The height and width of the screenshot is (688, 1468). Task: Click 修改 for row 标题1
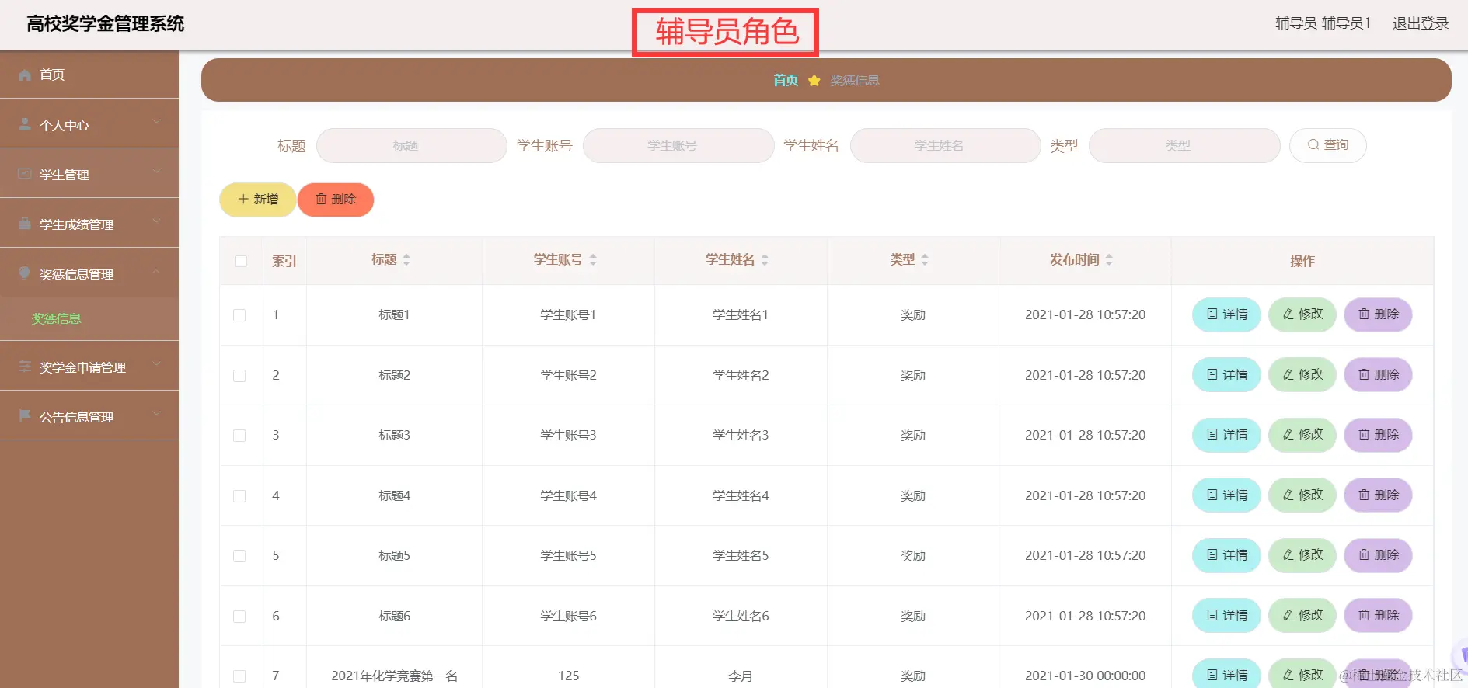(x=1302, y=314)
